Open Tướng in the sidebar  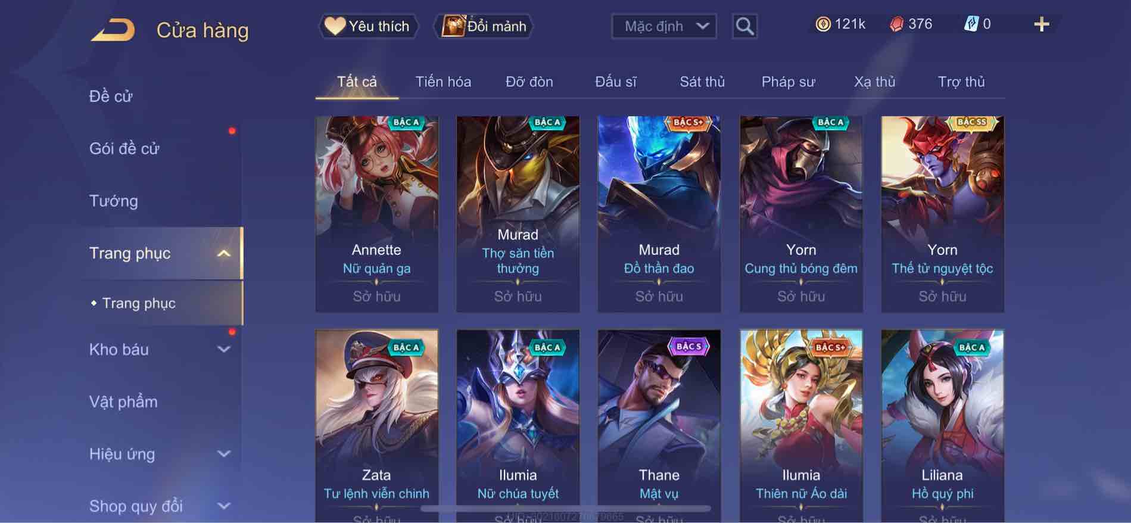point(113,201)
